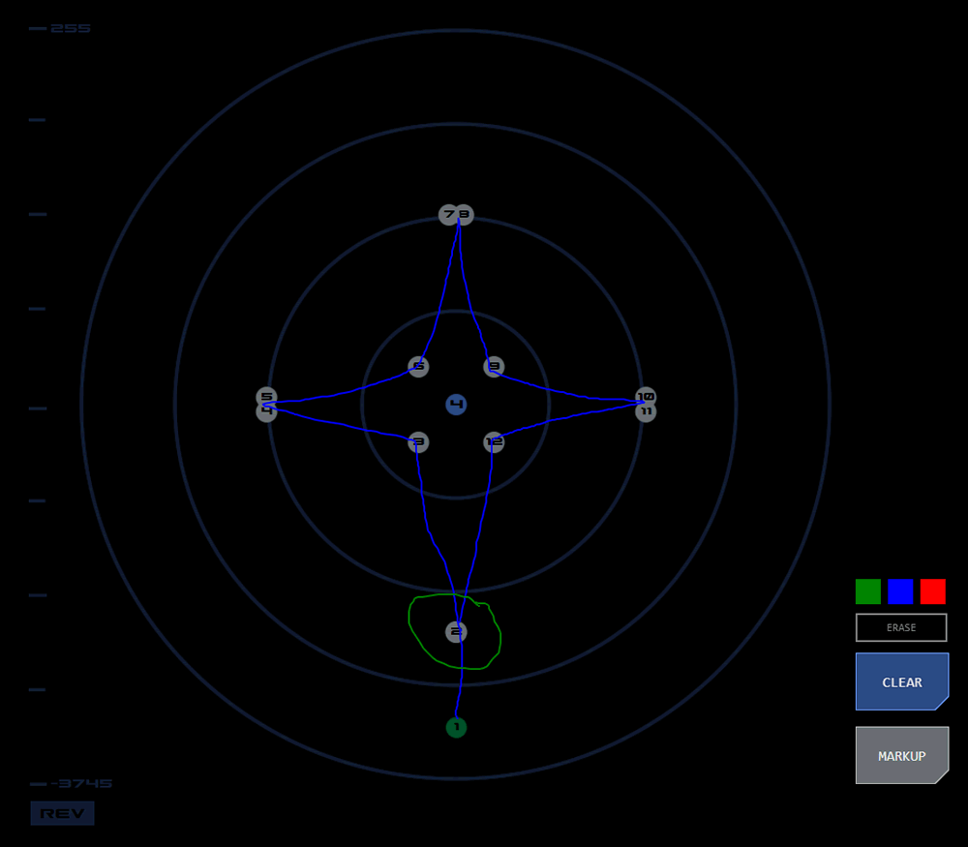Choose the green markup color
The height and width of the screenshot is (847, 968).
click(868, 591)
